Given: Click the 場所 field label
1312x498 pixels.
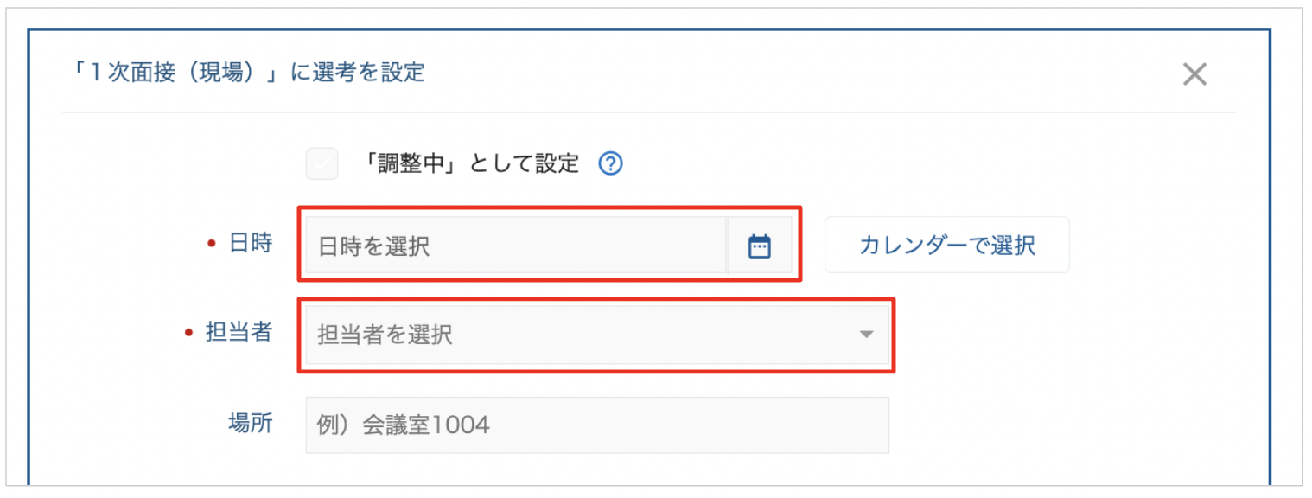Looking at the screenshot, I should tap(251, 422).
